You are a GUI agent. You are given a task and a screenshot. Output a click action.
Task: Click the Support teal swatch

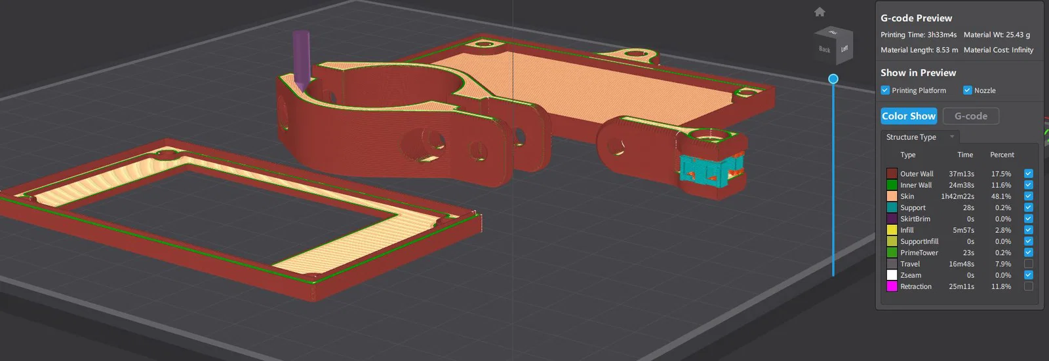point(892,207)
